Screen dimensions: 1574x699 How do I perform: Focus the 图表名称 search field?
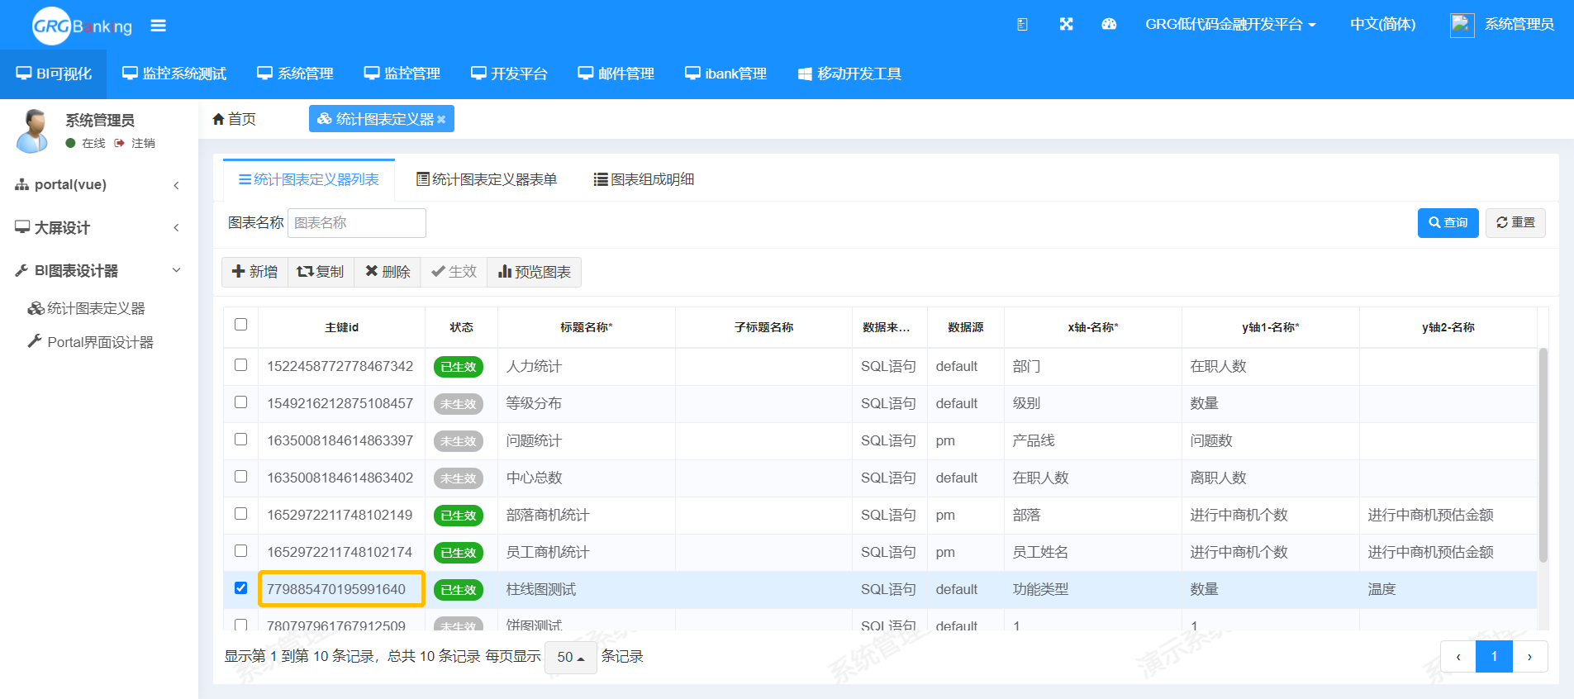coord(357,223)
